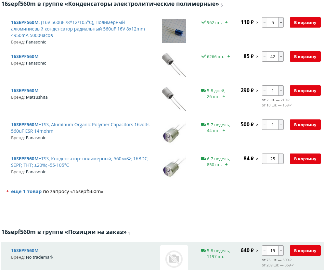Click the green checkmark beside '6266 шт.'
The image size is (324, 270).
(x=203, y=56)
